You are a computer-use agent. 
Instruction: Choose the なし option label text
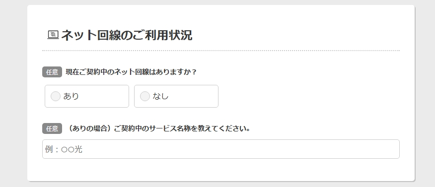click(x=160, y=96)
